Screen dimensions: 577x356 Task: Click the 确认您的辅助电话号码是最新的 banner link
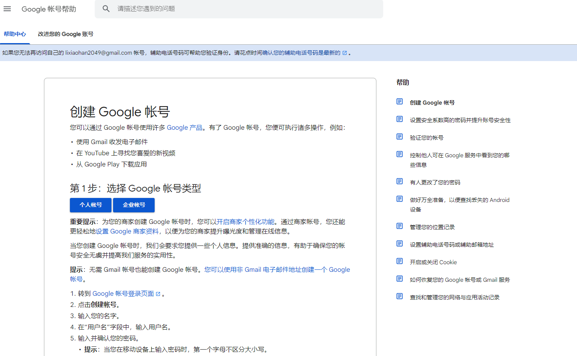click(301, 53)
